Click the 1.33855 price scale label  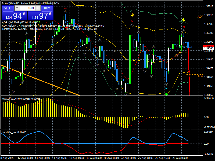tap(209, 95)
